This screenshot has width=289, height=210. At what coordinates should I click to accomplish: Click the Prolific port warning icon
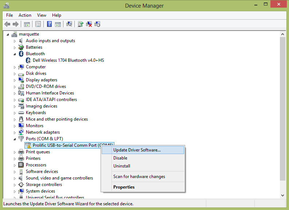click(x=28, y=145)
